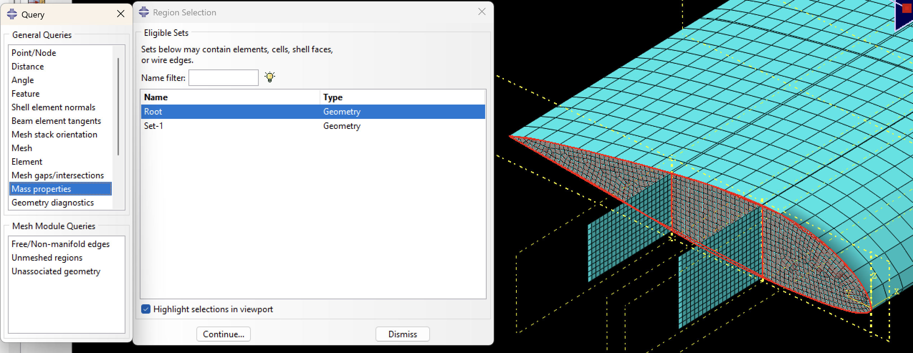
Task: Select Element query
Action: (x=27, y=162)
